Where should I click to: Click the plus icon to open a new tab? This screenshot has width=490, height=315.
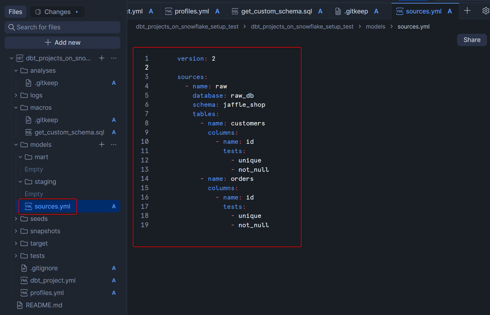point(467,11)
